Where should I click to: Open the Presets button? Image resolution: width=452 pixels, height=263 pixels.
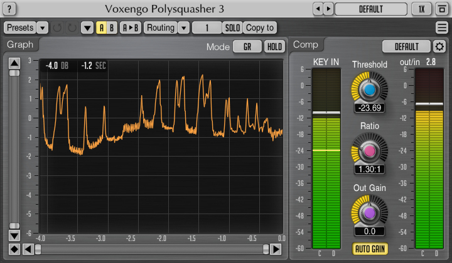[x=20, y=28]
